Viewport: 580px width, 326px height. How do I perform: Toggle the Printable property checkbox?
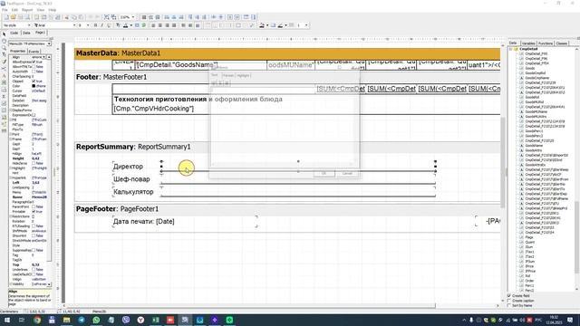(34, 211)
